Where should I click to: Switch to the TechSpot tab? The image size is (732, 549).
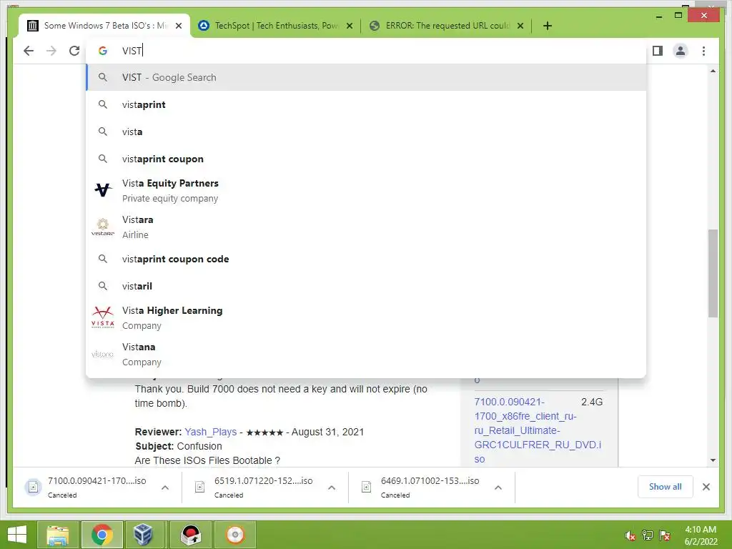click(275, 26)
